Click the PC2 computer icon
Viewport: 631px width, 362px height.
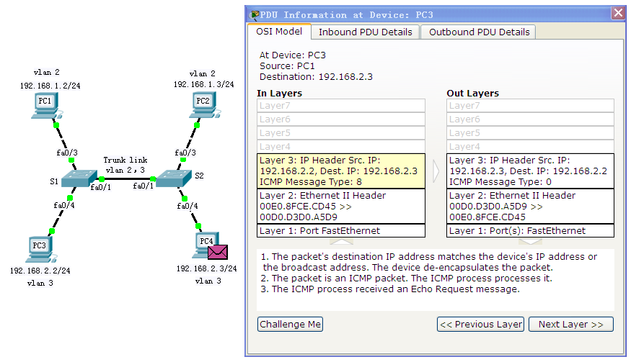[x=204, y=105]
